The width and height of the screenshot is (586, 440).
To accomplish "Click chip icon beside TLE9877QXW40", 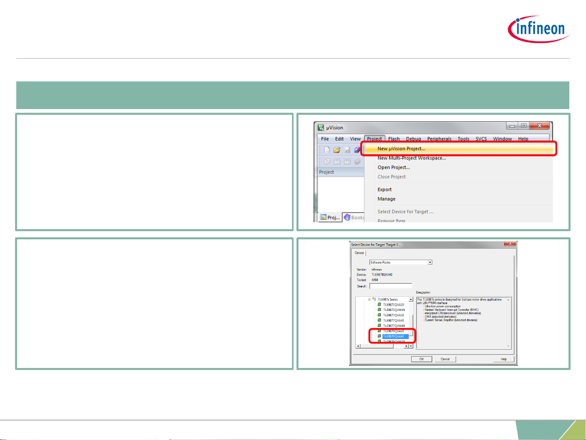I will [379, 326].
